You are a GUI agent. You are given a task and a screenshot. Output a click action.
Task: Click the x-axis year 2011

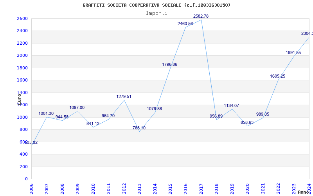[109, 189]
